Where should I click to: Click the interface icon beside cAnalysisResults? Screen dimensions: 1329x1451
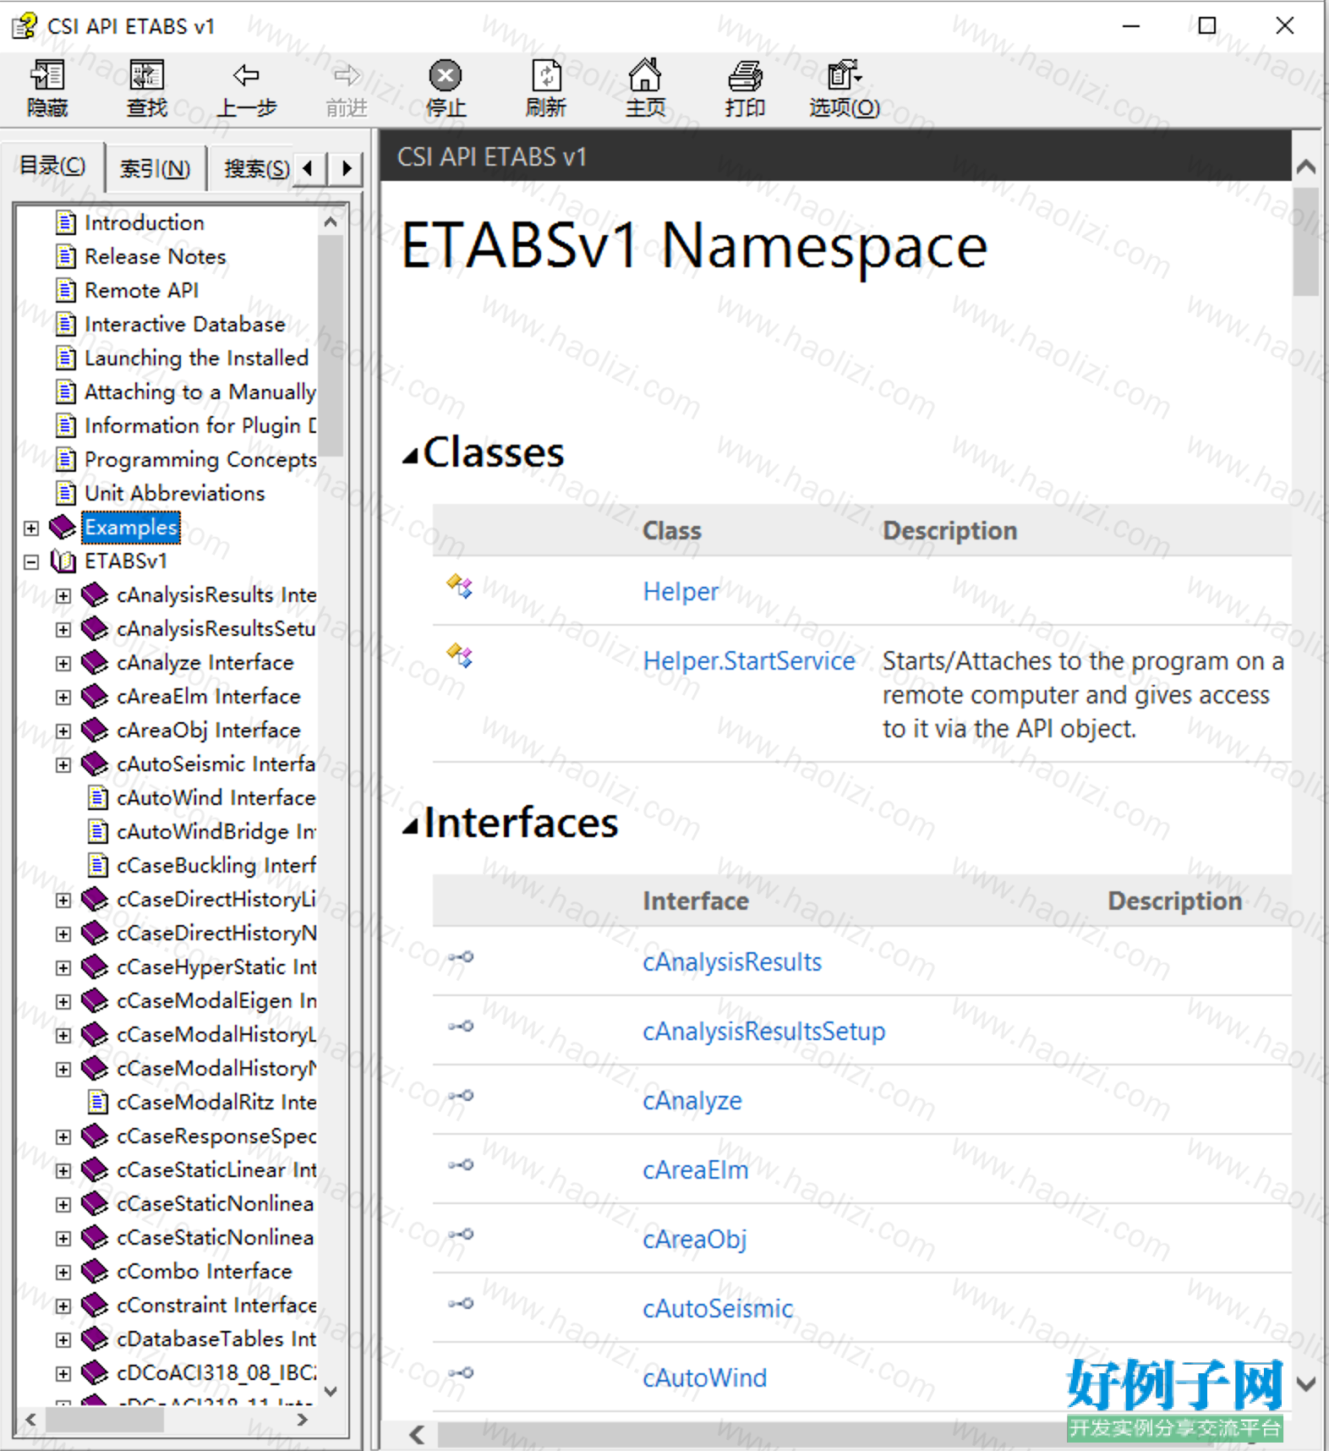tap(461, 957)
